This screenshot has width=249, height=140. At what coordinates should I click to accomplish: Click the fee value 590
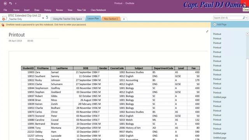pyautogui.click(x=197, y=132)
